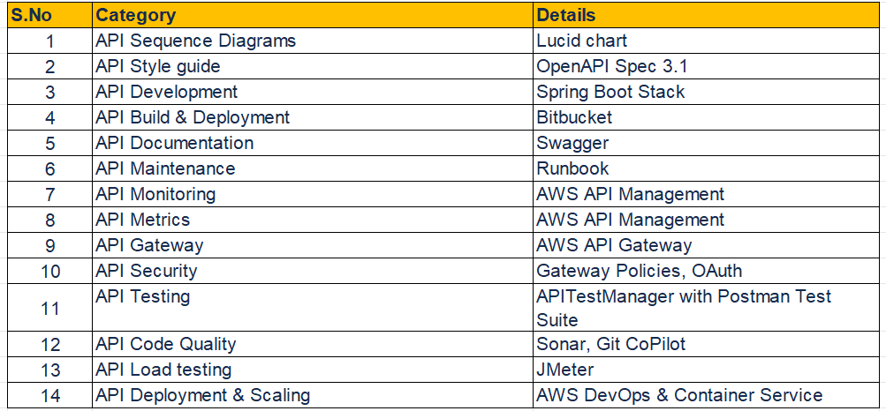This screenshot has width=886, height=411.
Task: Select the 'API Style guide' cell
Action: pyautogui.click(x=313, y=66)
